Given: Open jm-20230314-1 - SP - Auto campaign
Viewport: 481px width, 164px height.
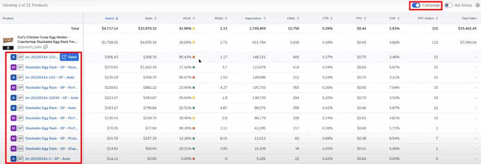Looking at the screenshot, I should [48, 159].
